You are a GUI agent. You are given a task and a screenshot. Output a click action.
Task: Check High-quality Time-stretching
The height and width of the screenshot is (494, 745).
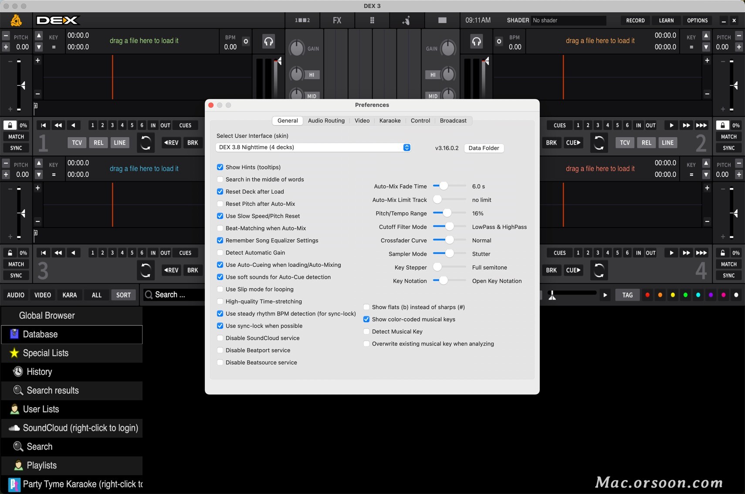(220, 301)
